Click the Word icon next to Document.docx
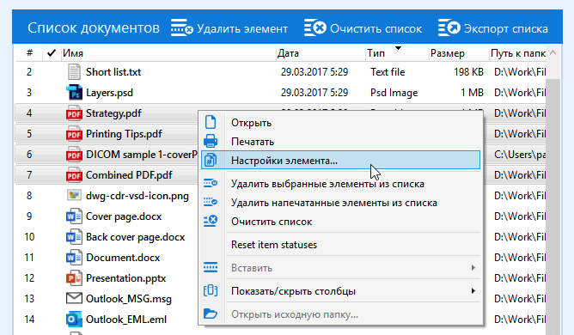This screenshot has width=574, height=335. pos(74,258)
